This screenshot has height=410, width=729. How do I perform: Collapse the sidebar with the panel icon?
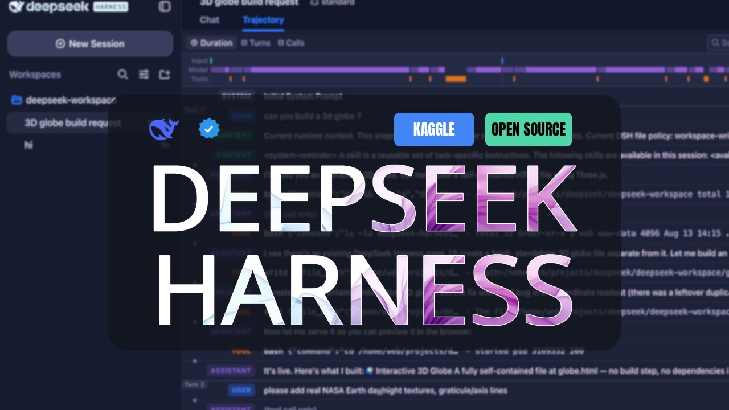[165, 7]
